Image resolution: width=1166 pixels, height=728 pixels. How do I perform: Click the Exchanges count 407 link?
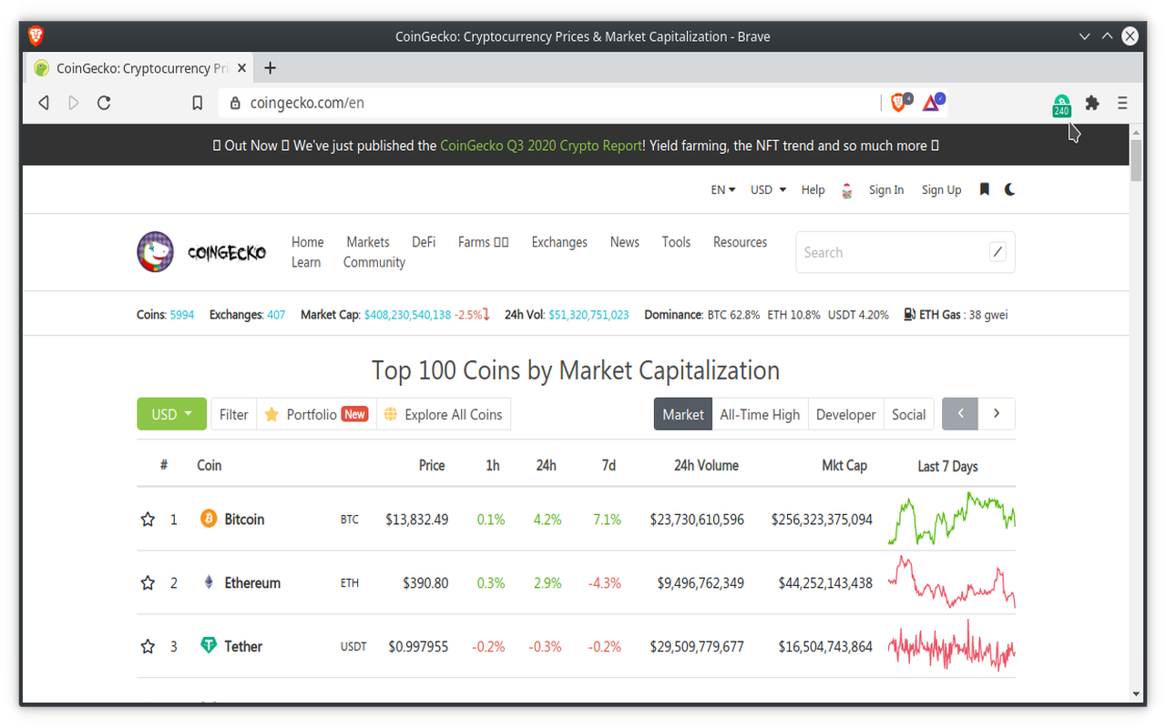click(276, 315)
